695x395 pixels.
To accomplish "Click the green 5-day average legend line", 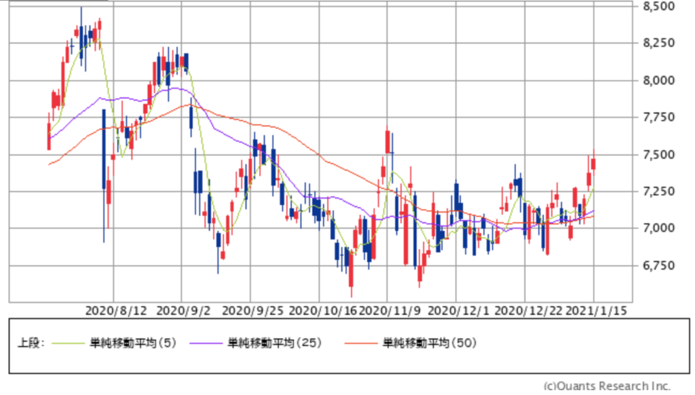I will pos(68,343).
